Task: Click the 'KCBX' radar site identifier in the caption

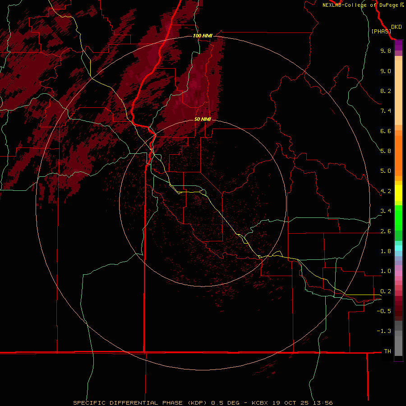Action: pos(260,403)
